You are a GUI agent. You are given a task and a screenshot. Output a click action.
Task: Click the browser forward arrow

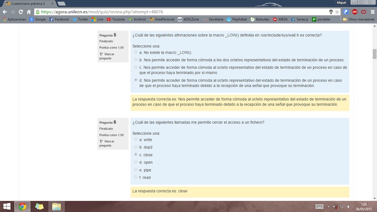(x=13, y=12)
